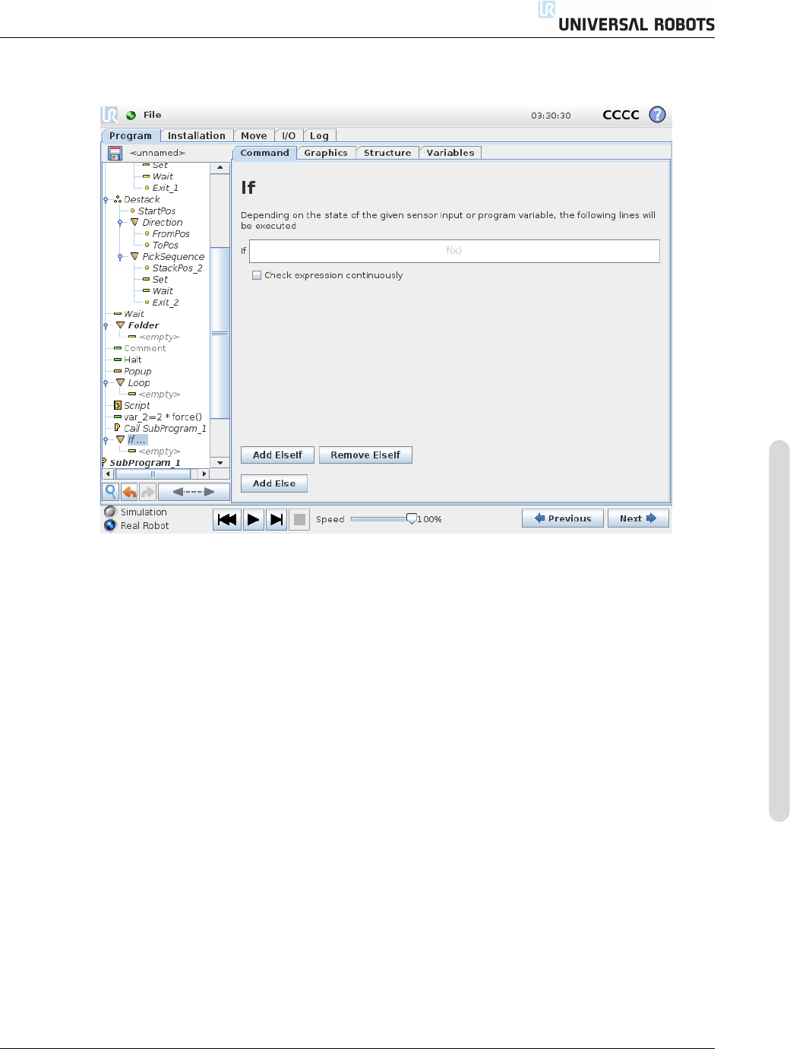Click the grey redo arrow icon
This screenshot has height=1049, width=790.
148,492
